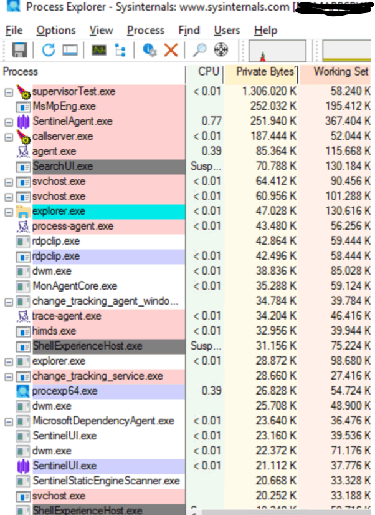Sort by Working Set column header
The image size is (375, 515).
[x=335, y=72]
